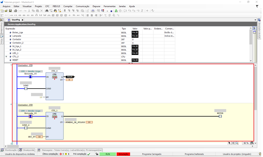Click the Save project icon
Image resolution: width=263 pixels, height=157 pixels.
10,11
